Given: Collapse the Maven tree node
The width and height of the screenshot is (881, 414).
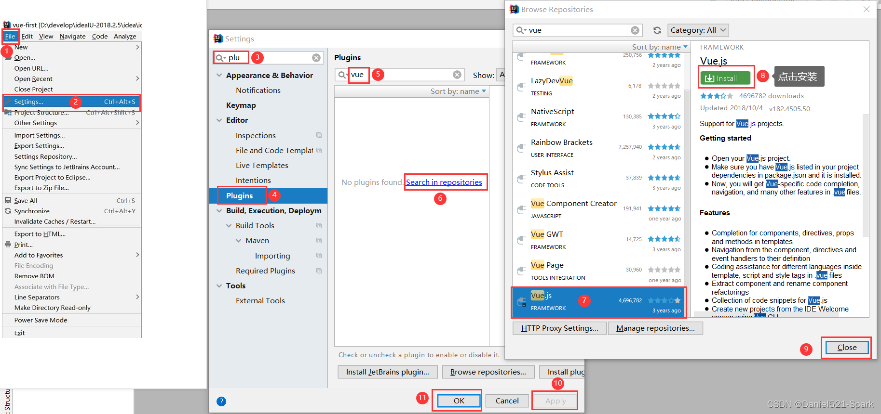Looking at the screenshot, I should click(x=238, y=240).
